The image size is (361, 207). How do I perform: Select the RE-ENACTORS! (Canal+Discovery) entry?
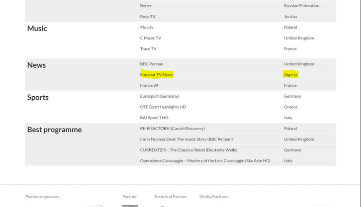[x=172, y=129]
